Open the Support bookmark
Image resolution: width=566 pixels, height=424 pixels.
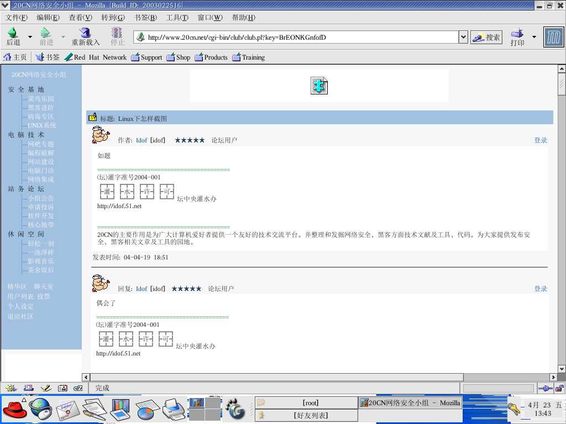(x=146, y=57)
